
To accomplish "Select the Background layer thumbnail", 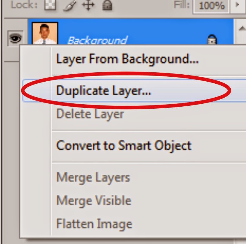I will point(45,33).
